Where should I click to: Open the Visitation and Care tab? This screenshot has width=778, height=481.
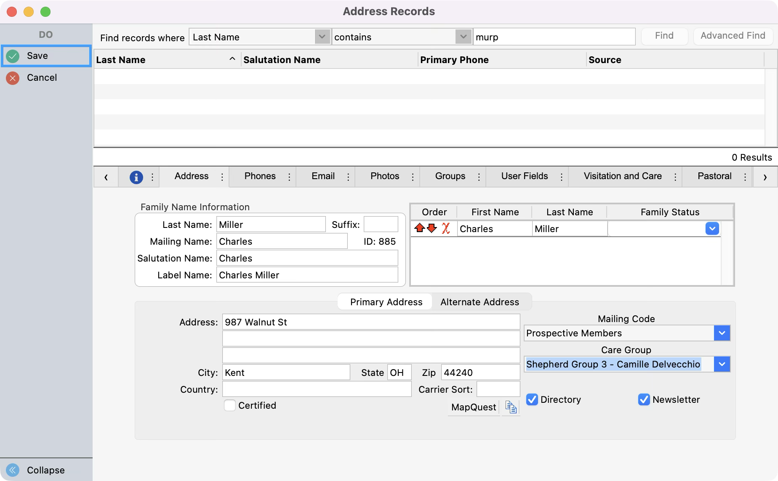[x=623, y=176]
